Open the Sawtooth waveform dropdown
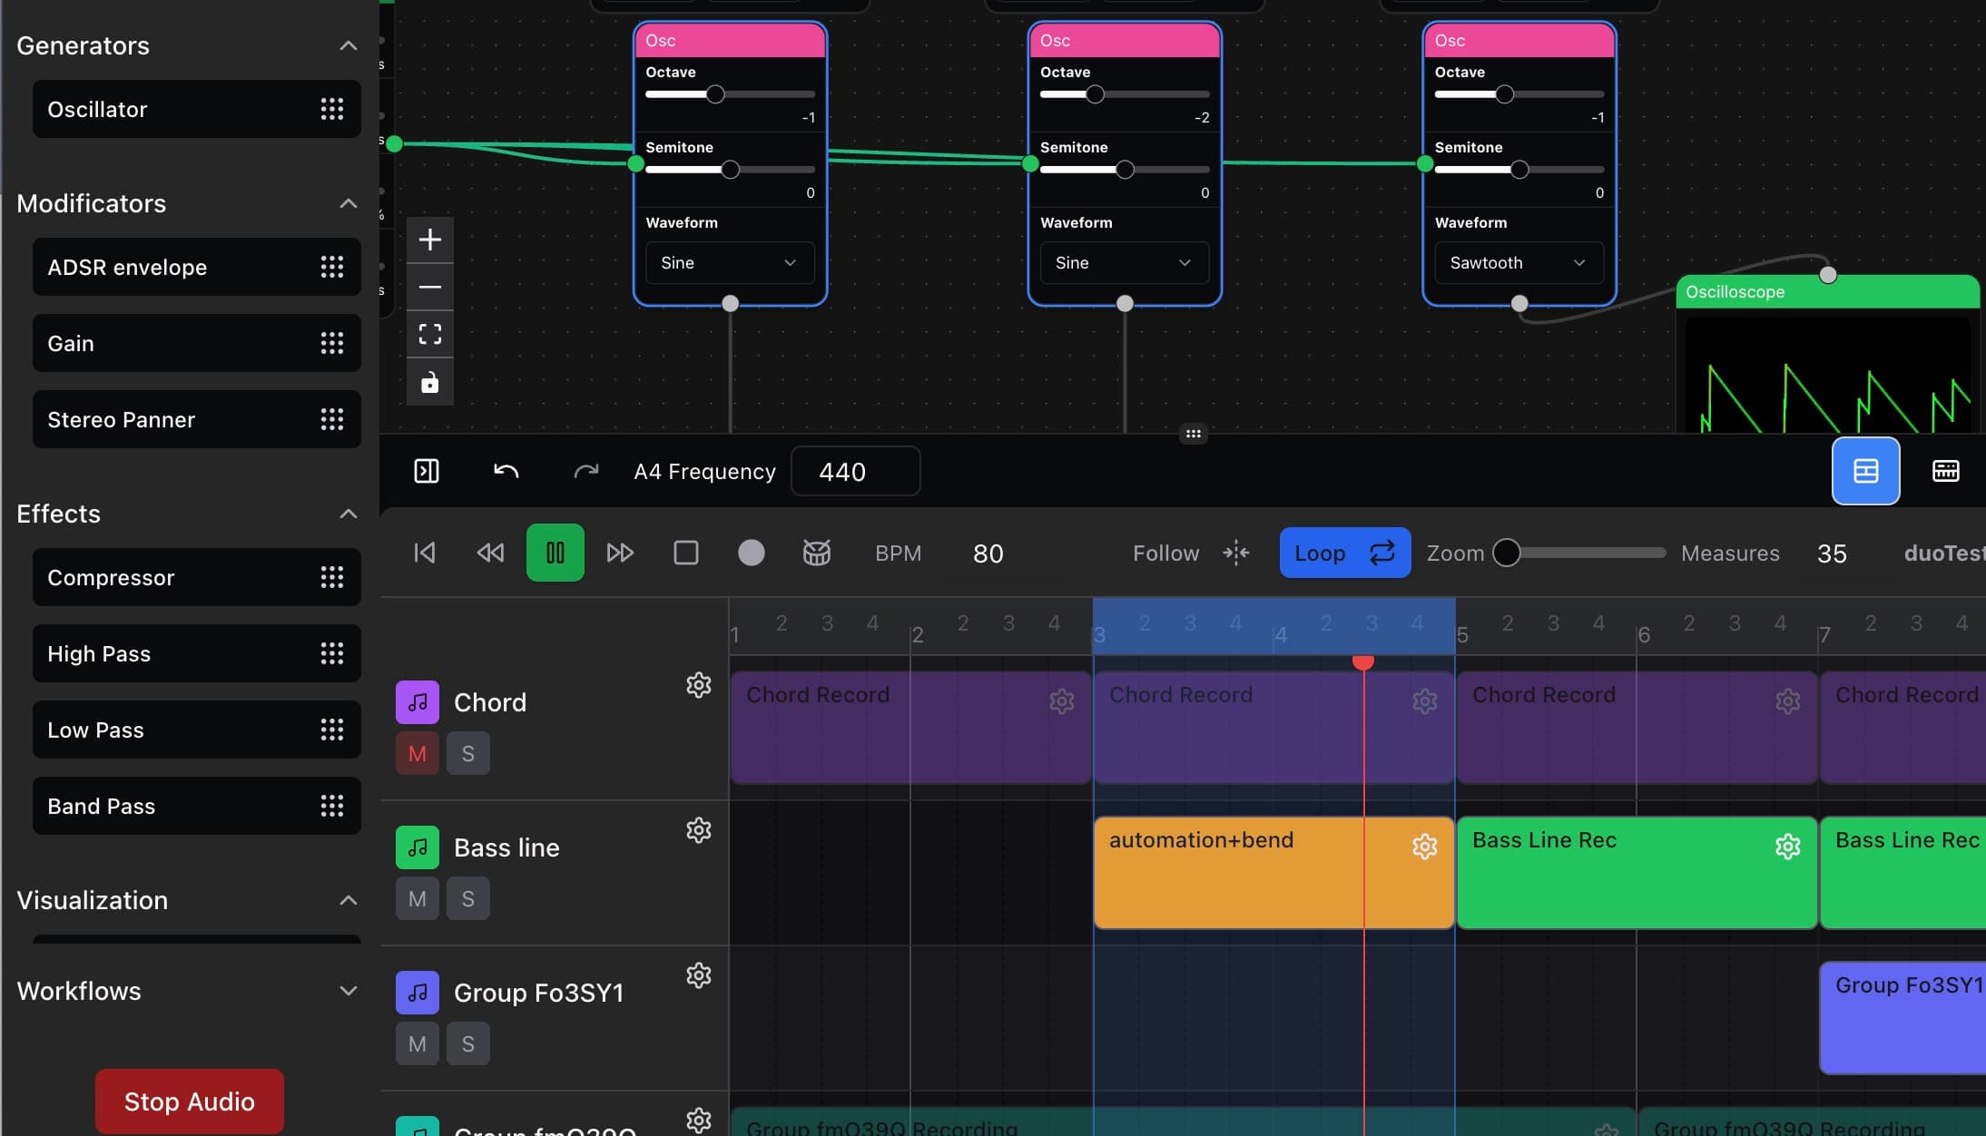The width and height of the screenshot is (1986, 1136). [1517, 262]
